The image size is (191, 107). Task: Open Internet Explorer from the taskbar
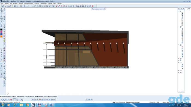[15, 105]
